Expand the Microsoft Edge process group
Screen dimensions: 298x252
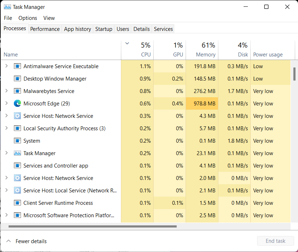coord(6,103)
